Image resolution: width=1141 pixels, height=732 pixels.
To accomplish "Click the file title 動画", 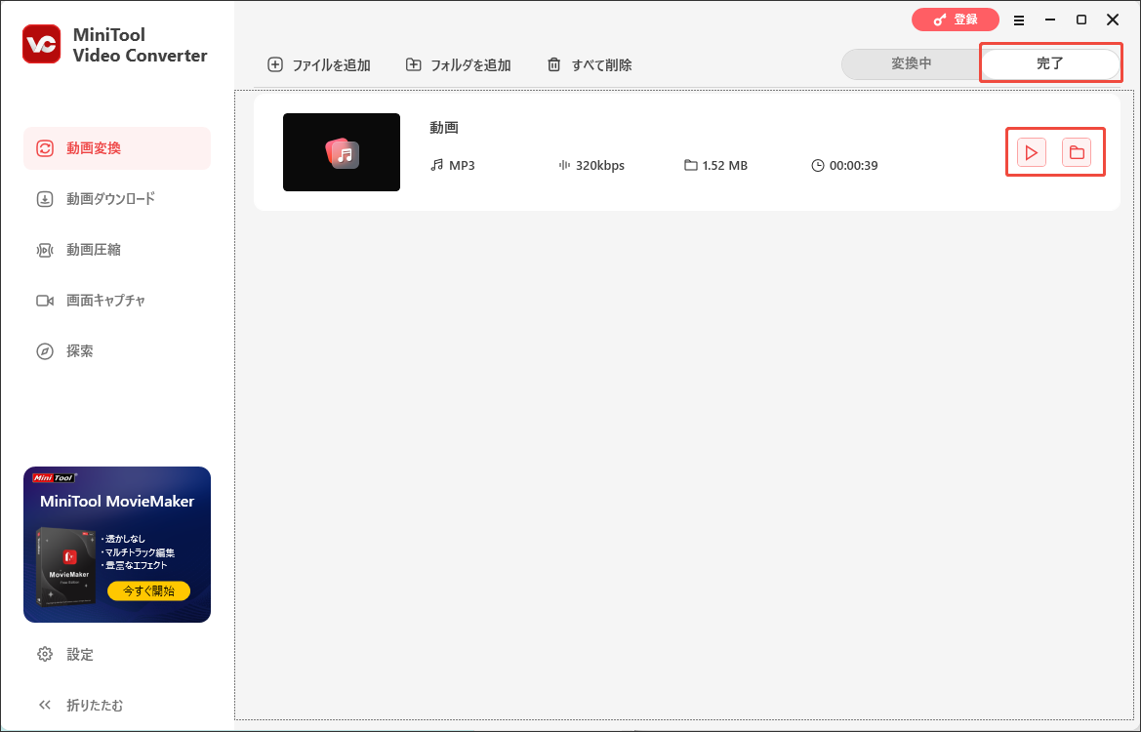I will [x=444, y=127].
